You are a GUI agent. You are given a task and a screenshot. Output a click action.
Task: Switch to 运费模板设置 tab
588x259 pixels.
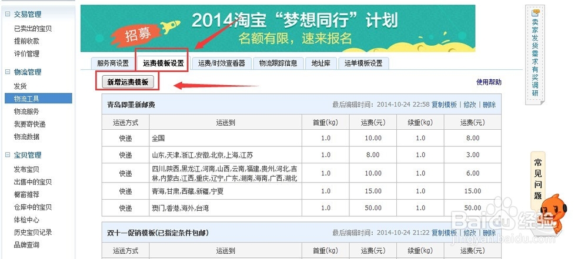click(x=163, y=63)
